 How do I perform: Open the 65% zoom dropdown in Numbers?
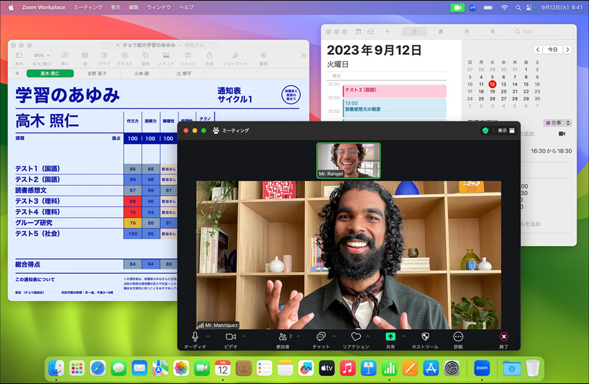coord(41,55)
